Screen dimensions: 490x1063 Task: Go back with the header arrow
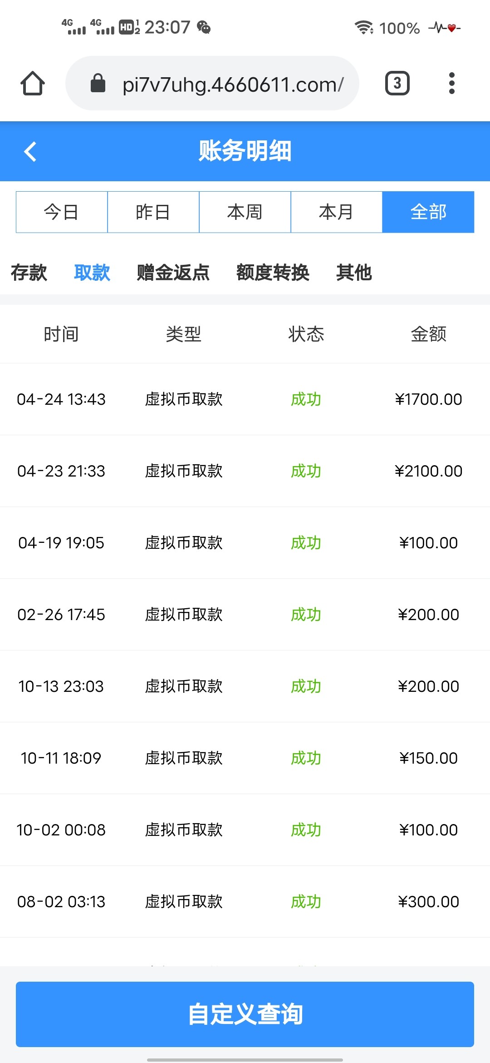pos(30,152)
